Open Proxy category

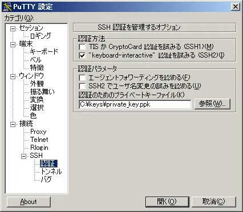(38, 132)
